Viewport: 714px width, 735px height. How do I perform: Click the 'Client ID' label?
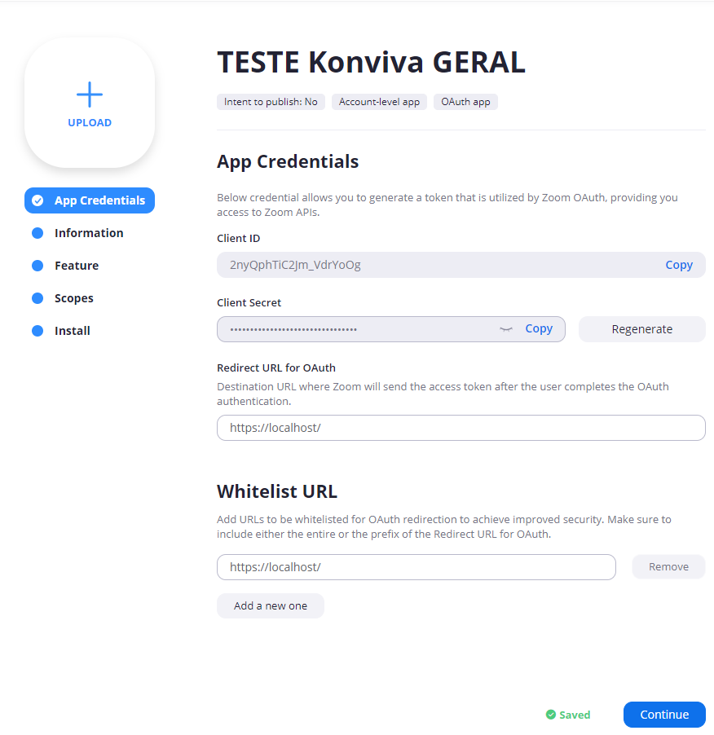coord(239,238)
